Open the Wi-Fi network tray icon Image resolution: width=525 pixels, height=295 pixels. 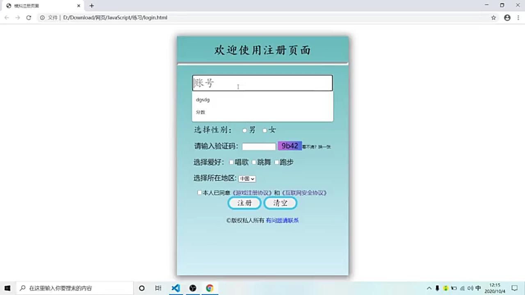[x=462, y=288]
